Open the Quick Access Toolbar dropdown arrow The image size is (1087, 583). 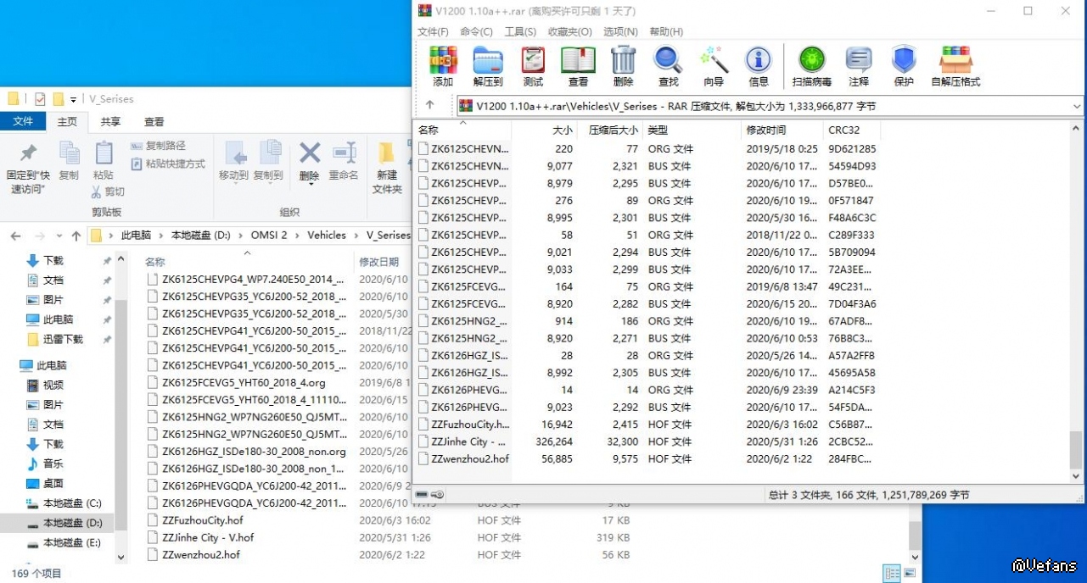coord(74,99)
